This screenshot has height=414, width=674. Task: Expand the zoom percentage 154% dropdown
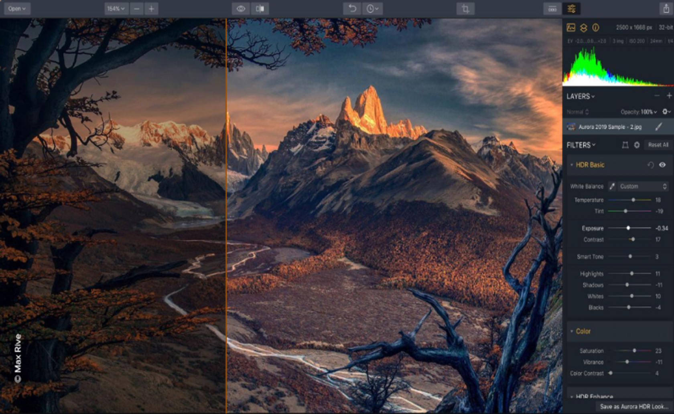[x=116, y=8]
